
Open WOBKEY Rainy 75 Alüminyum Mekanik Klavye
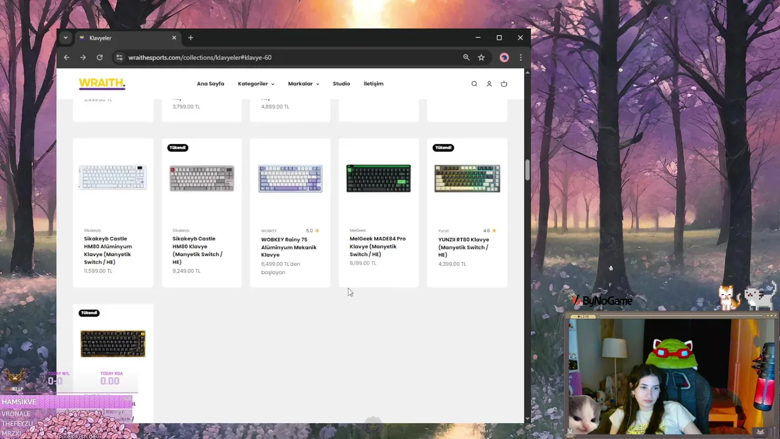point(289,247)
